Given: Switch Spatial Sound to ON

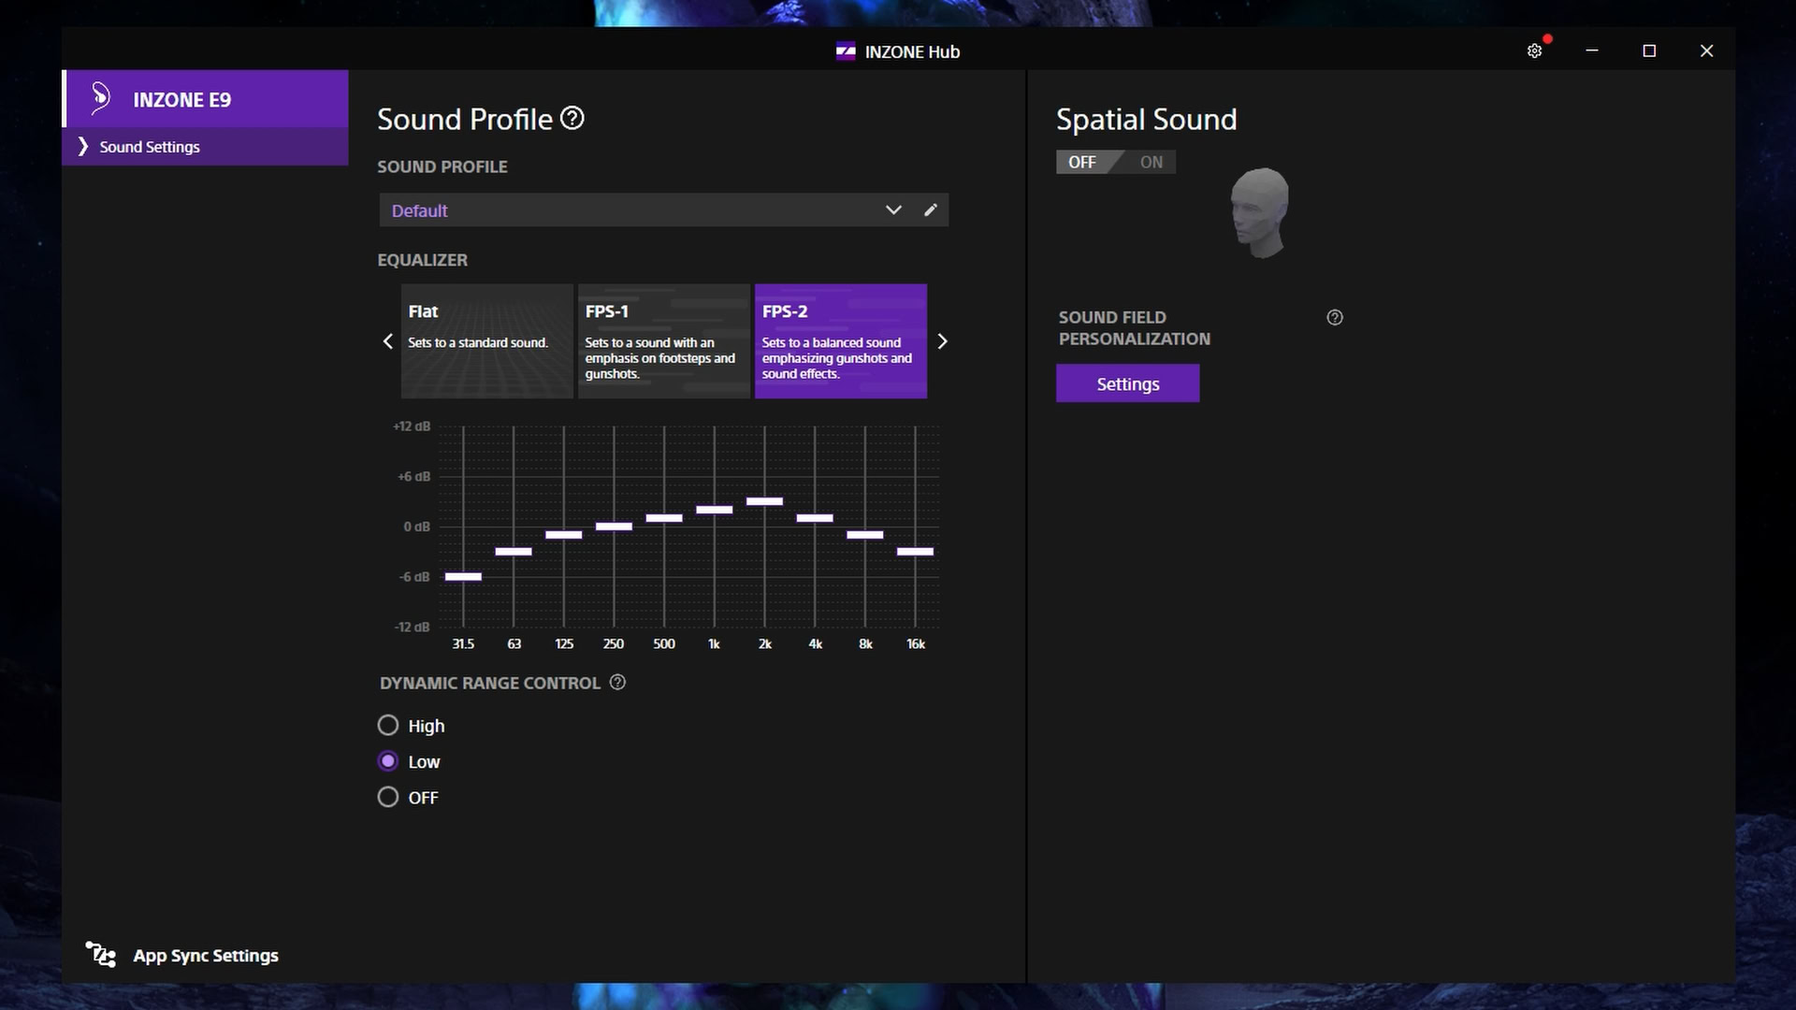Looking at the screenshot, I should point(1151,162).
